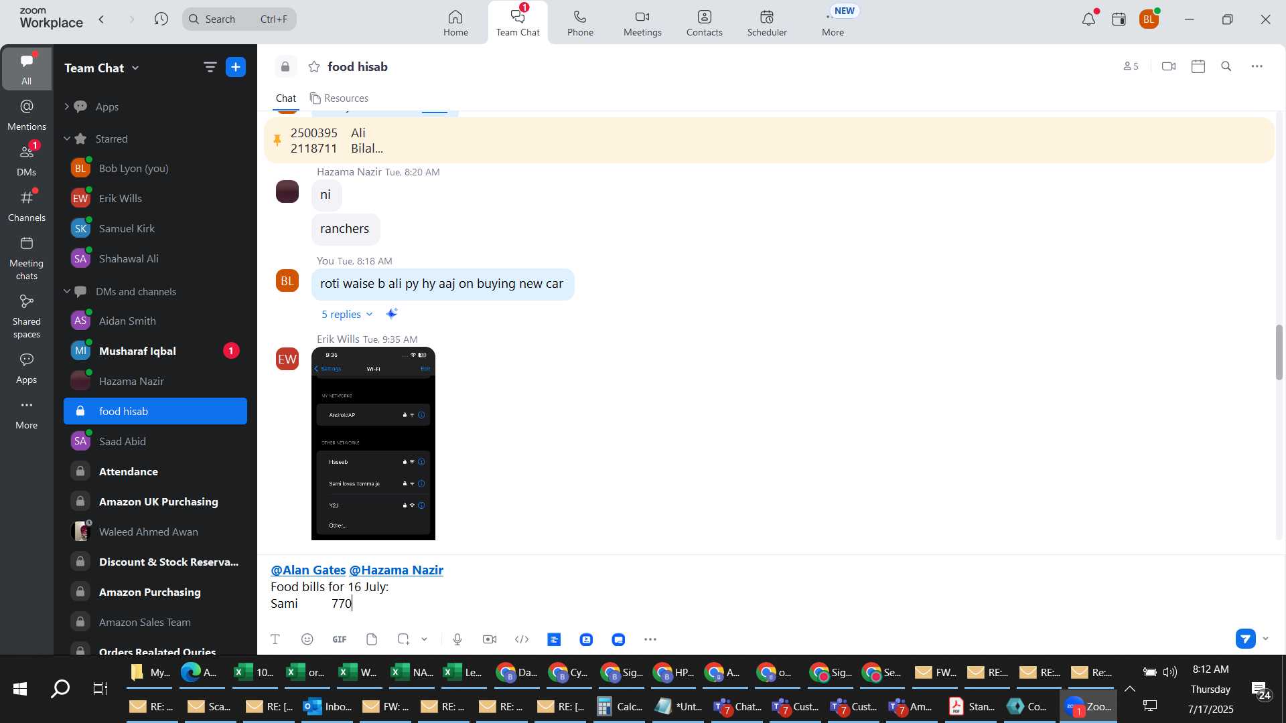The image size is (1286, 723).
Task: Open chat with Erik Wills
Action: pos(155,198)
